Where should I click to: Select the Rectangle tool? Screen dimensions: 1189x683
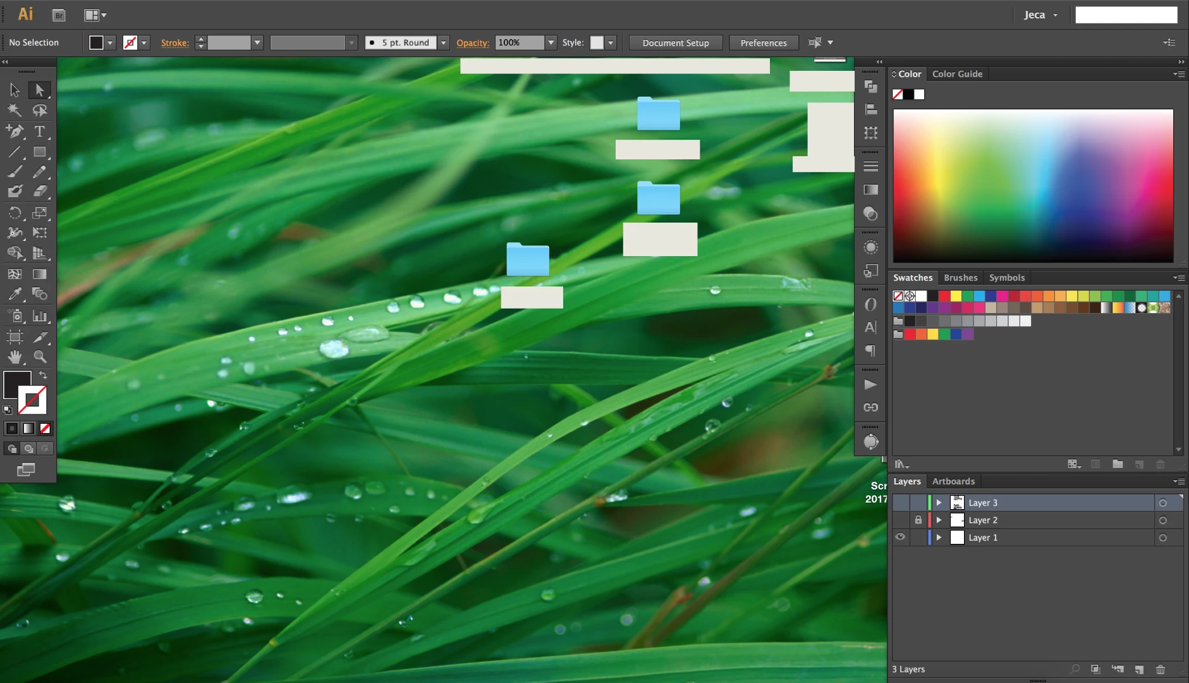click(x=40, y=152)
